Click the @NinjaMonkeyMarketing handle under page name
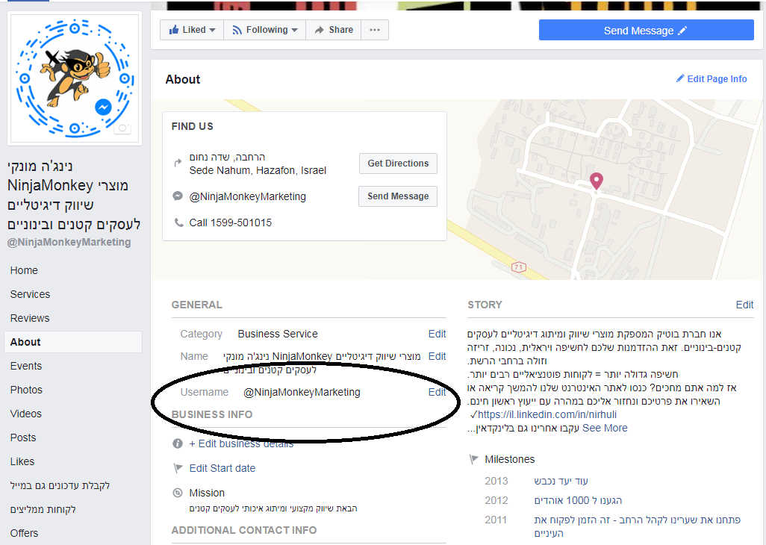The width and height of the screenshot is (766, 545). 69,242
